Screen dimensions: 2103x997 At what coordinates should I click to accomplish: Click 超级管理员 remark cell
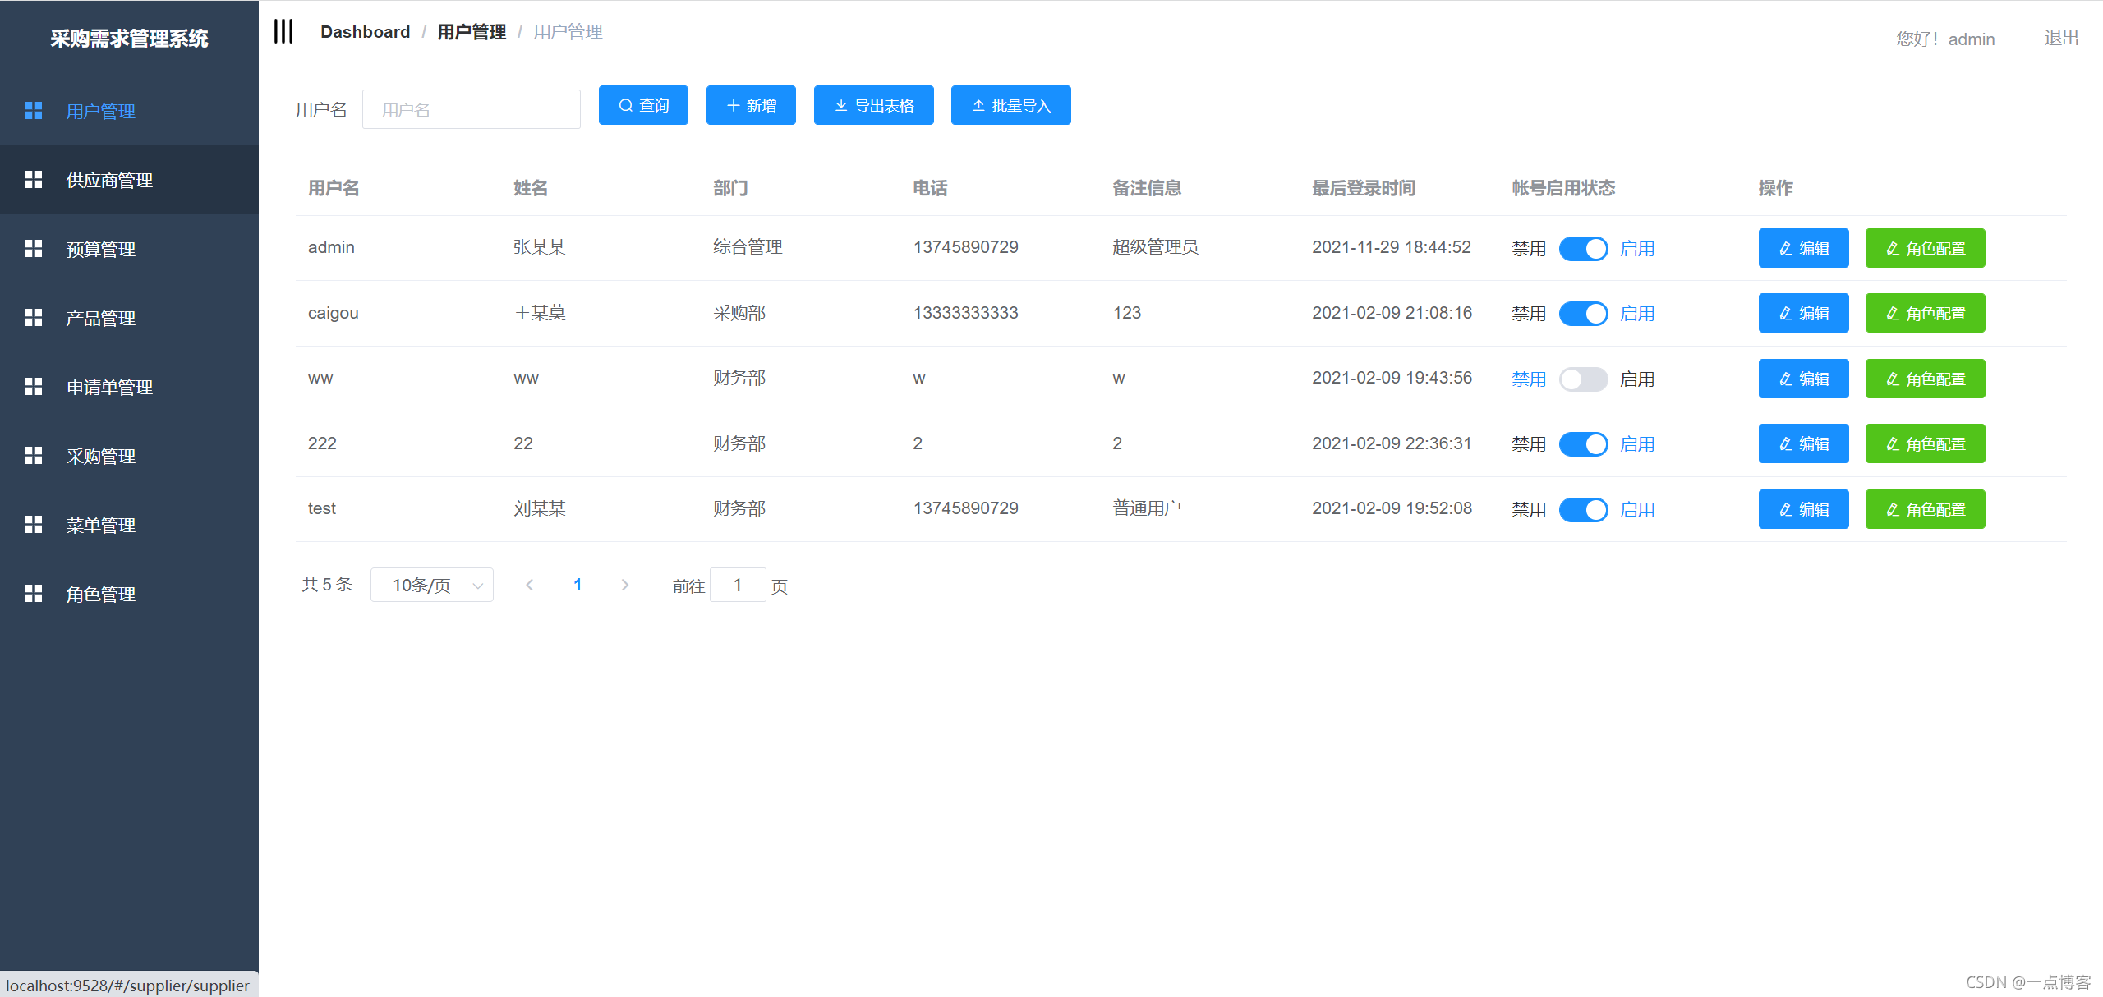pyautogui.click(x=1155, y=247)
